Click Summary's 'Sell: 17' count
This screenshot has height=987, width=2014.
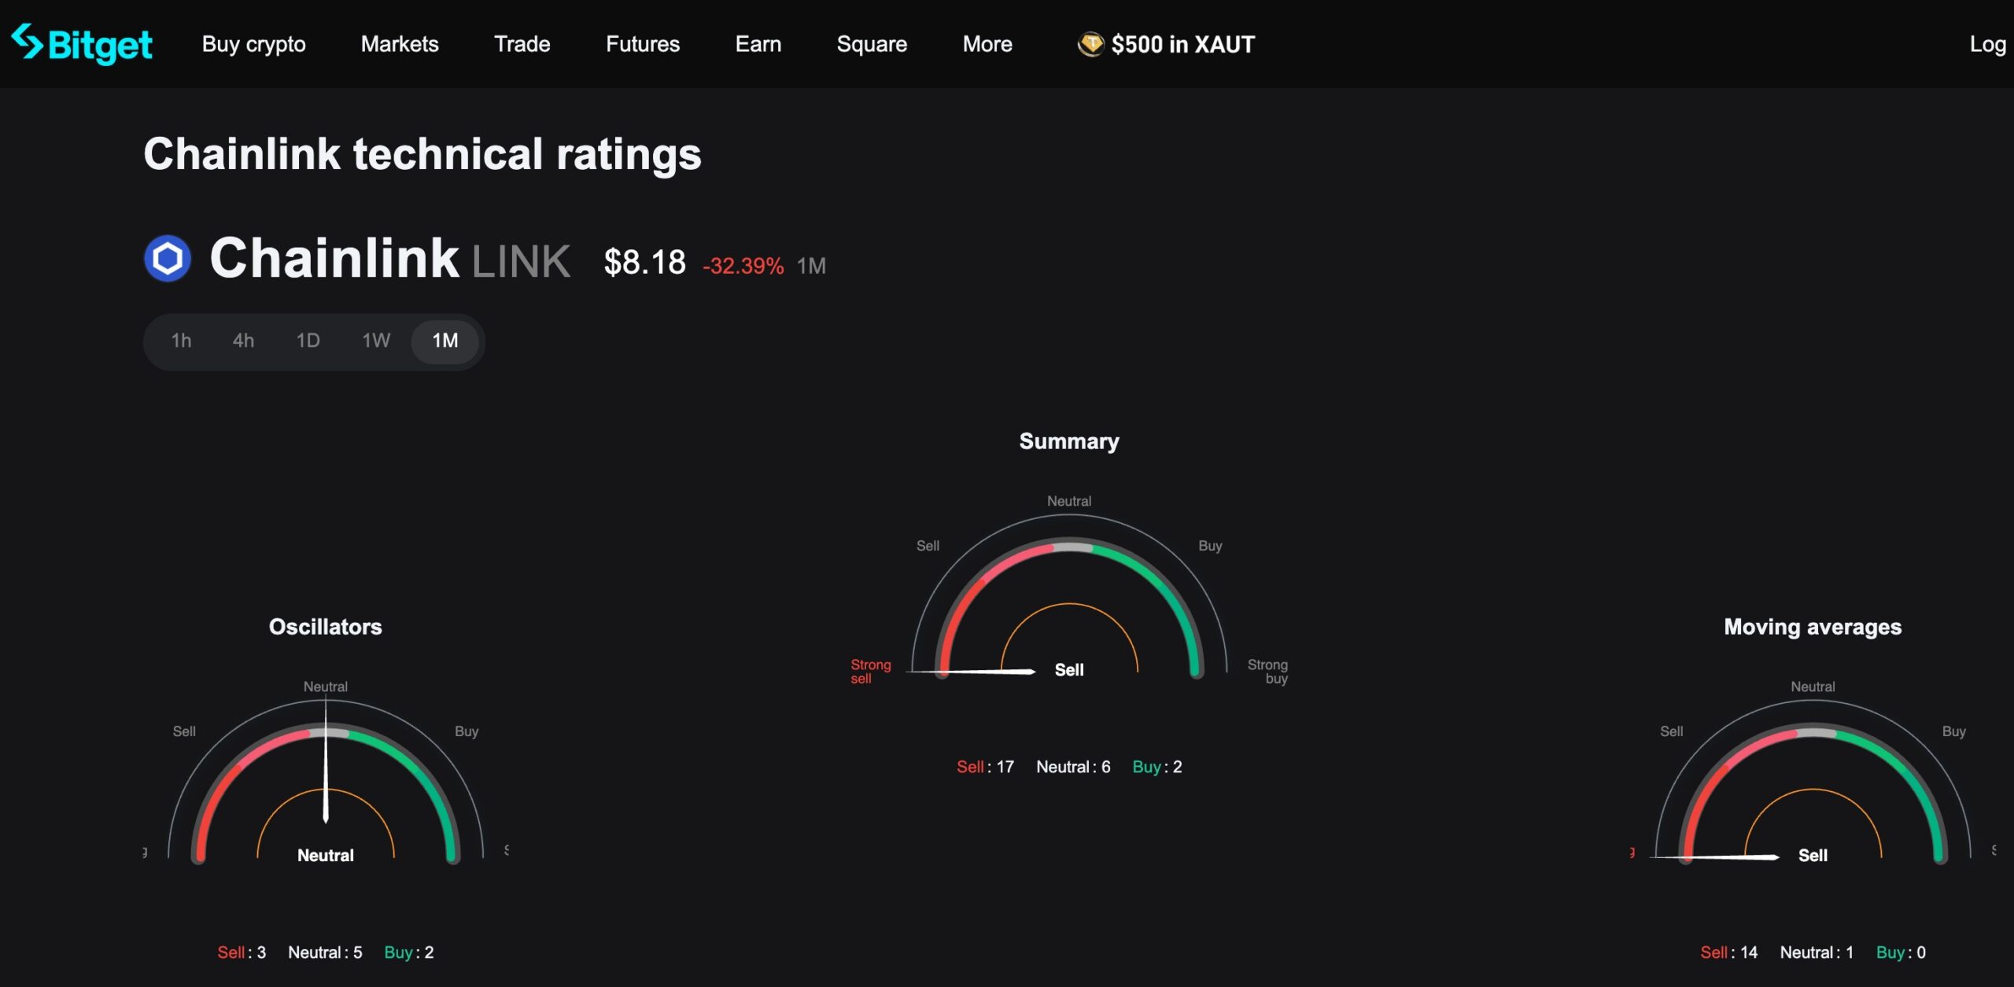985,767
